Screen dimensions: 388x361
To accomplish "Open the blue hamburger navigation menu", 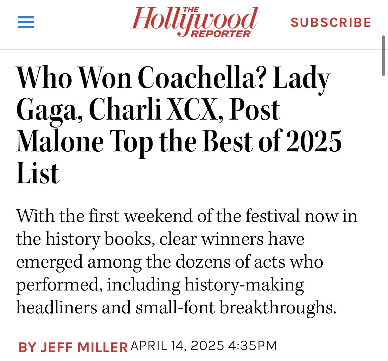I will (x=26, y=22).
